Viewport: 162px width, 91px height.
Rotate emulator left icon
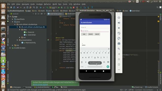click(x=119, y=33)
